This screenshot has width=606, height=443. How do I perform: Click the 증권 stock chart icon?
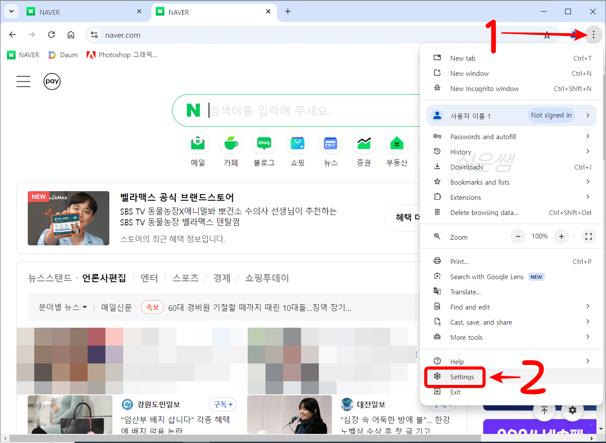click(x=364, y=143)
